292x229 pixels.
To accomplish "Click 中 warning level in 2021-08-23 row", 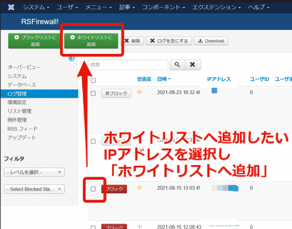I will (x=140, y=93).
